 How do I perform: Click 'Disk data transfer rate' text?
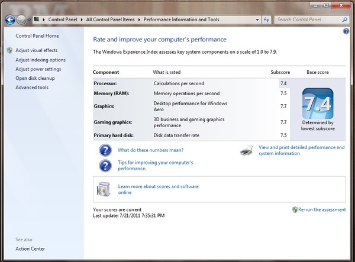(176, 135)
